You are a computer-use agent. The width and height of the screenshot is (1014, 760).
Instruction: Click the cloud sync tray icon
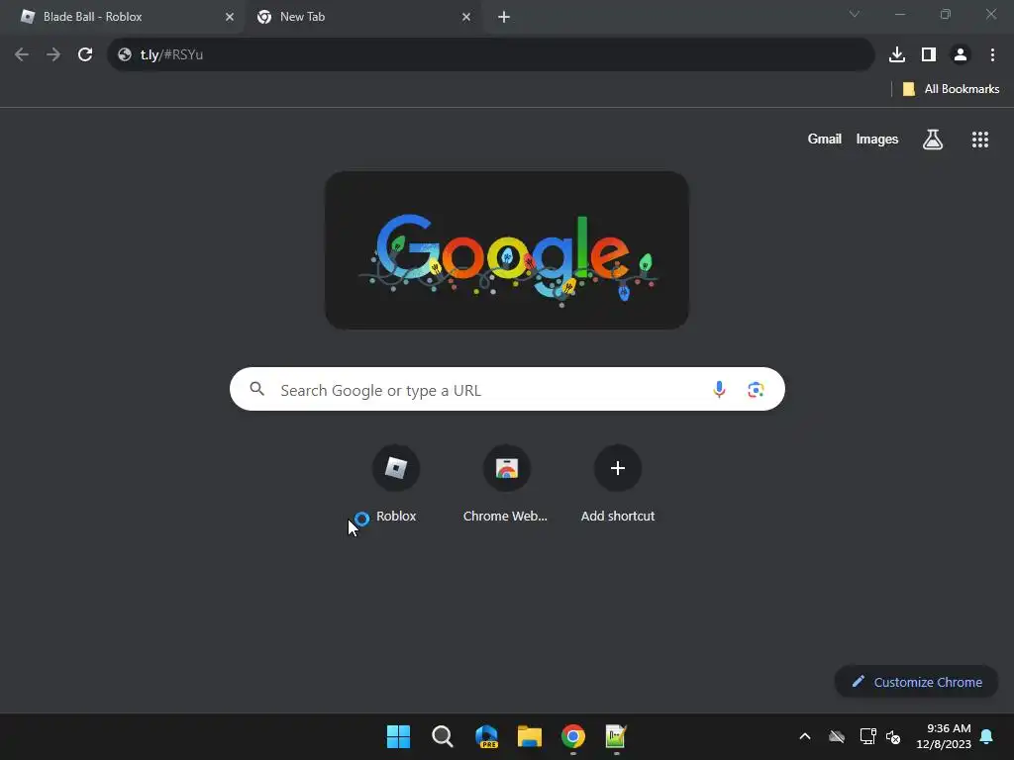pyautogui.click(x=836, y=736)
